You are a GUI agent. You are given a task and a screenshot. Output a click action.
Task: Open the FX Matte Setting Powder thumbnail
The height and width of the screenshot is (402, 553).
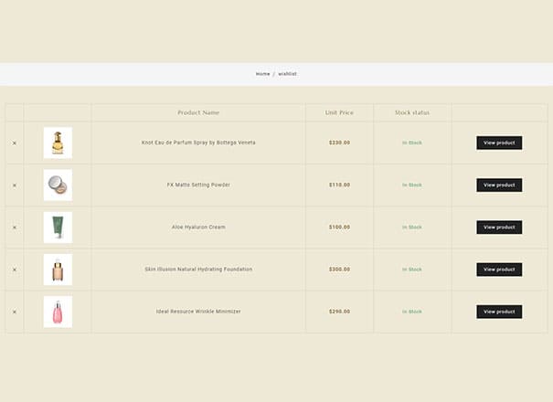(x=58, y=185)
